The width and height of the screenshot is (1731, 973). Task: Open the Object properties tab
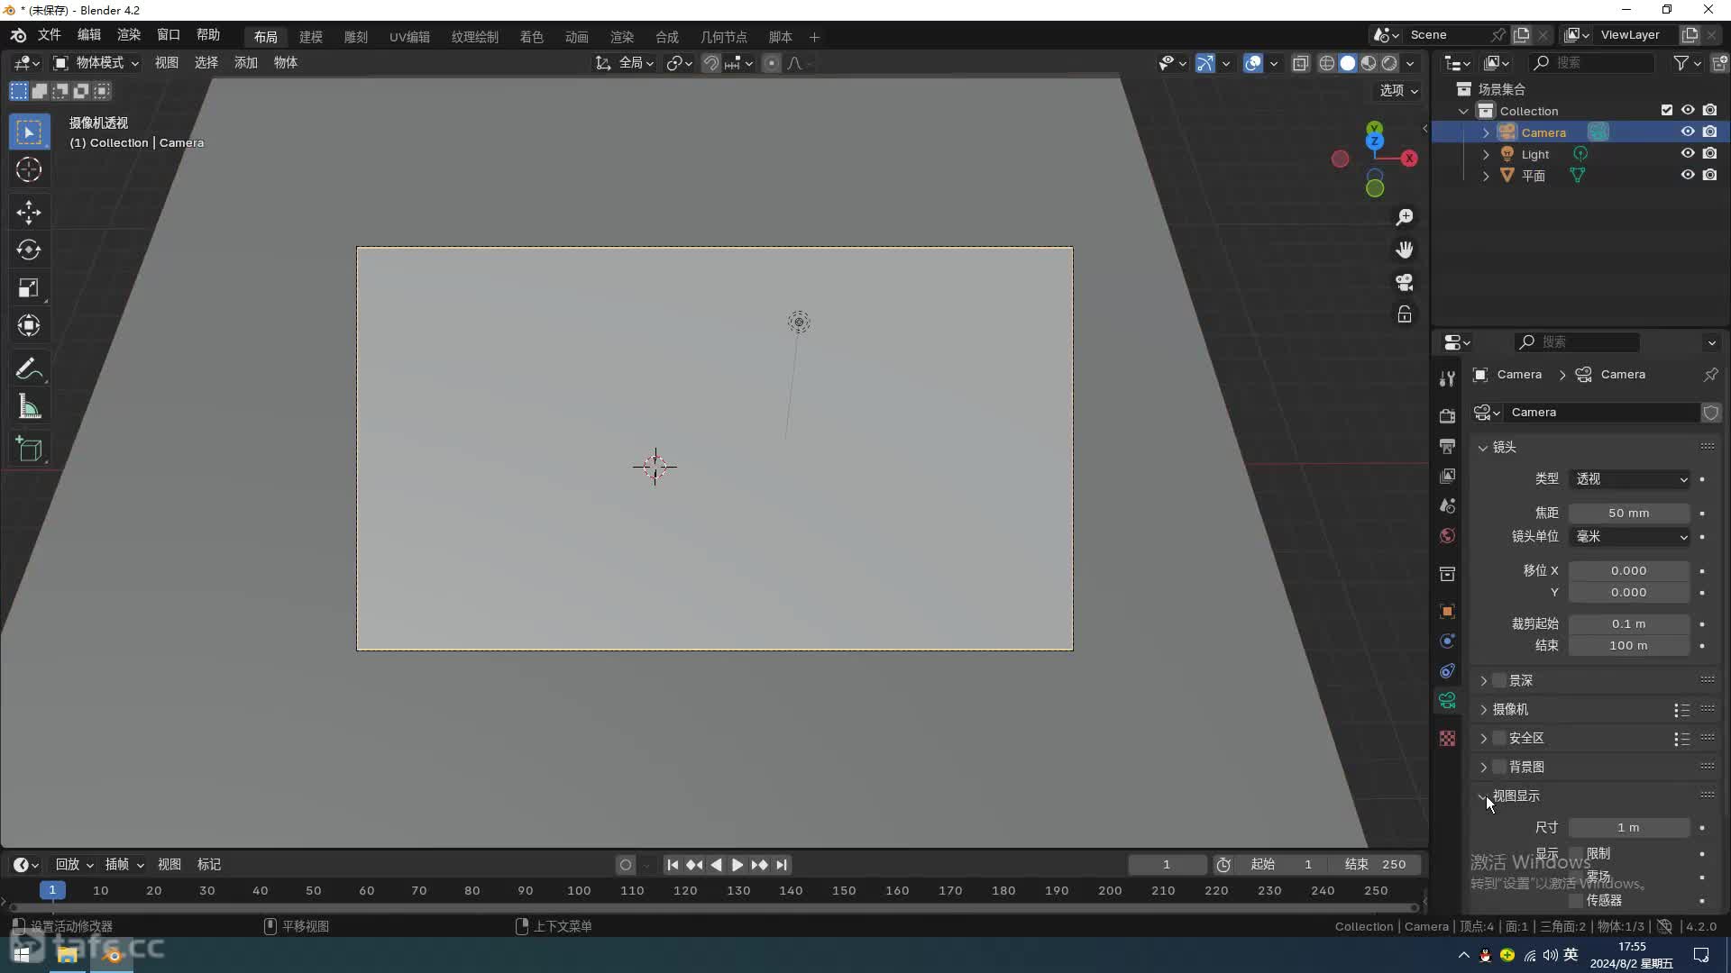pos(1447,611)
